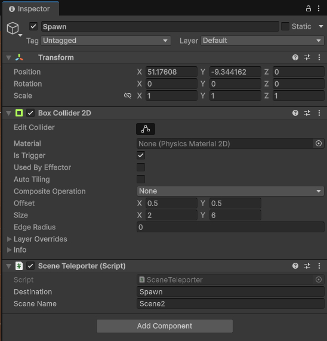Image resolution: width=327 pixels, height=341 pixels.
Task: Enable the Used By Effector checkbox
Action: click(x=141, y=167)
